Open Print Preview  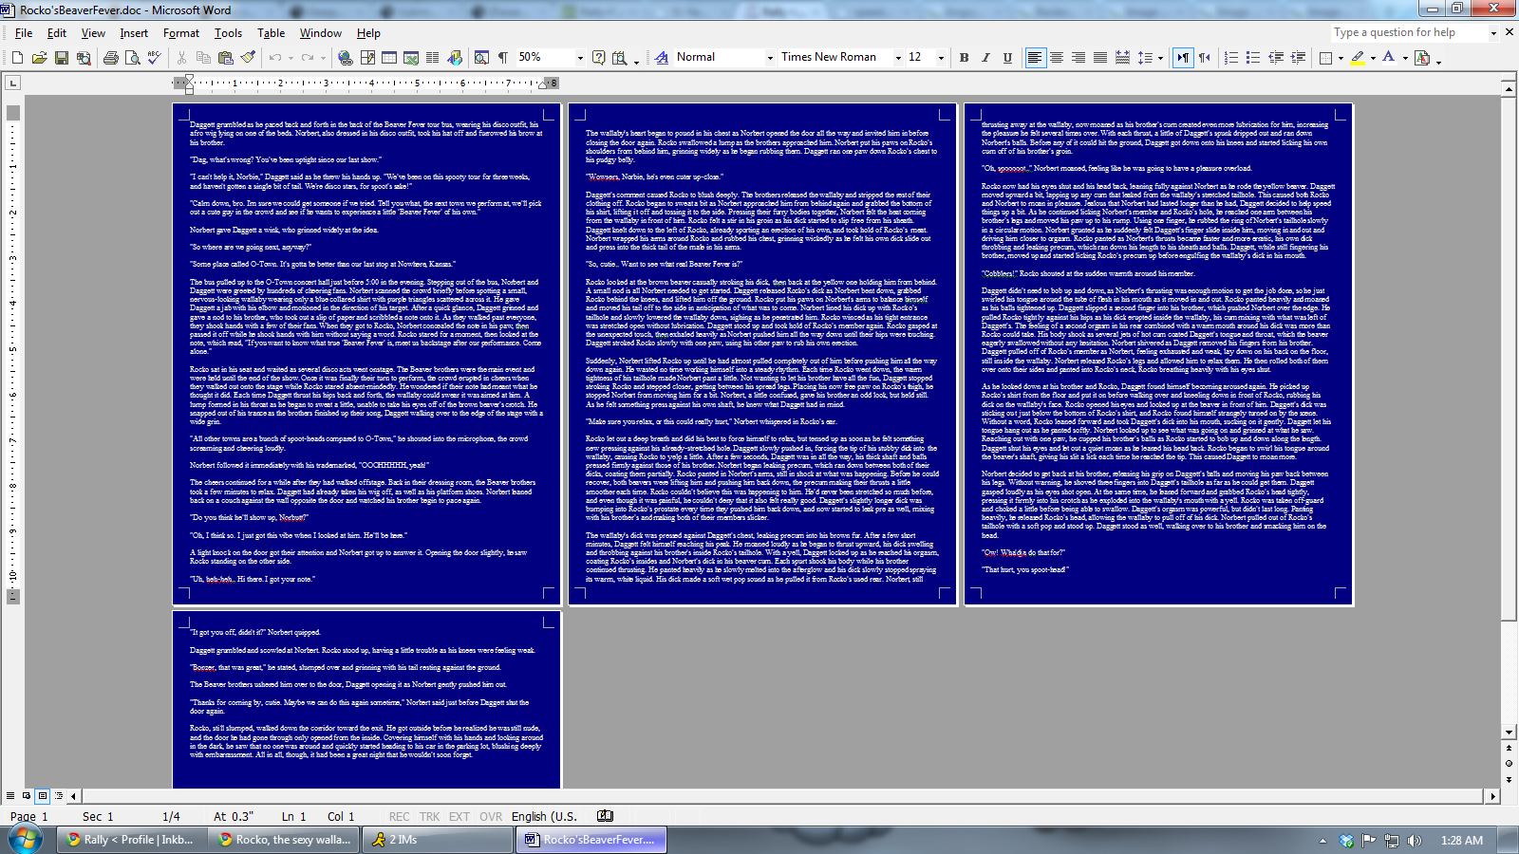click(132, 58)
